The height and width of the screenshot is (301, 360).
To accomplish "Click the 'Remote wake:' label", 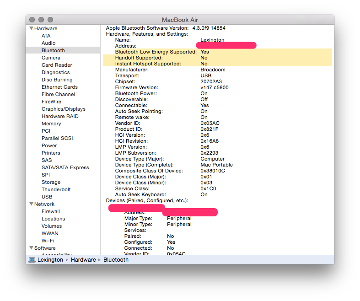I will pos(132,117).
